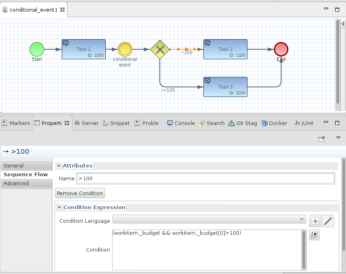Switch to the Console tab

[181, 123]
